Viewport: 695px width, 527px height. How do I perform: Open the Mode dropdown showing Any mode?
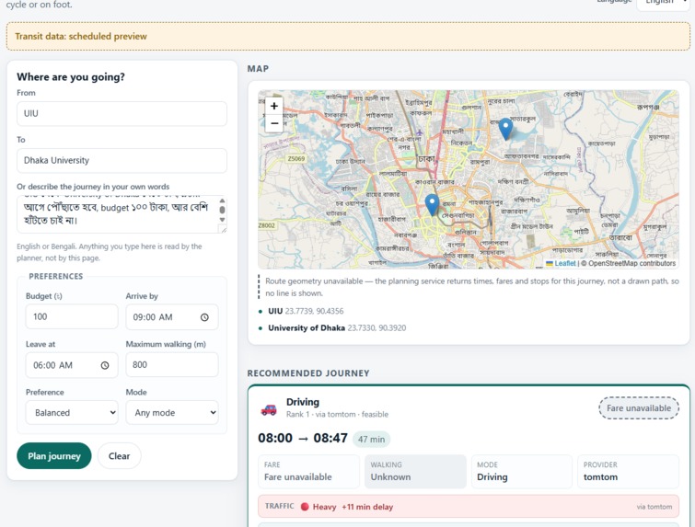click(172, 413)
